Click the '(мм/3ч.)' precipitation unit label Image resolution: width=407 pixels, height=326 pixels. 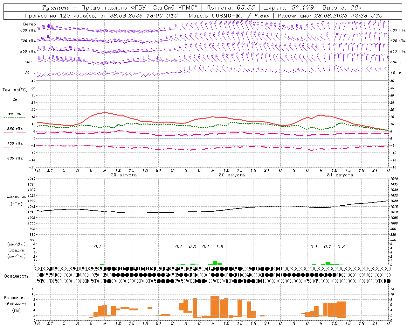click(17, 244)
